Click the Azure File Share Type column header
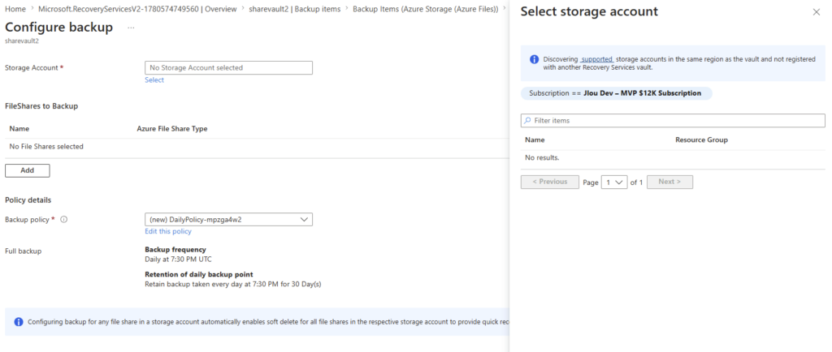Image resolution: width=832 pixels, height=352 pixels. (172, 129)
